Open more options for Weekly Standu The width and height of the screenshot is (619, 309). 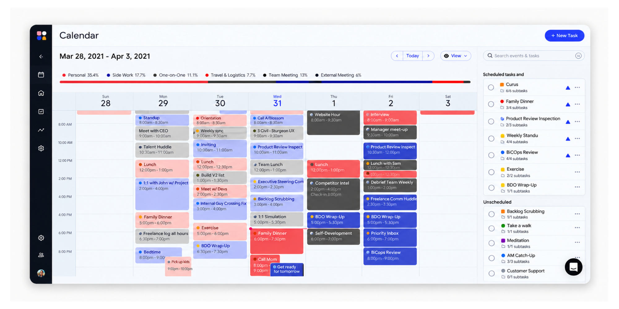tap(577, 138)
